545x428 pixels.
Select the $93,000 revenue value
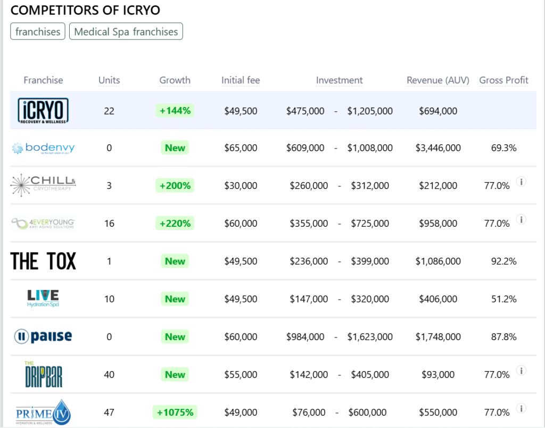coord(438,374)
